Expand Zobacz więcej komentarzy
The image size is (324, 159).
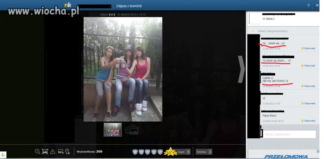point(273,31)
